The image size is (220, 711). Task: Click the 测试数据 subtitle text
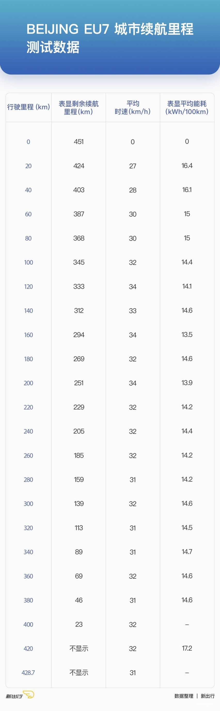click(x=53, y=47)
